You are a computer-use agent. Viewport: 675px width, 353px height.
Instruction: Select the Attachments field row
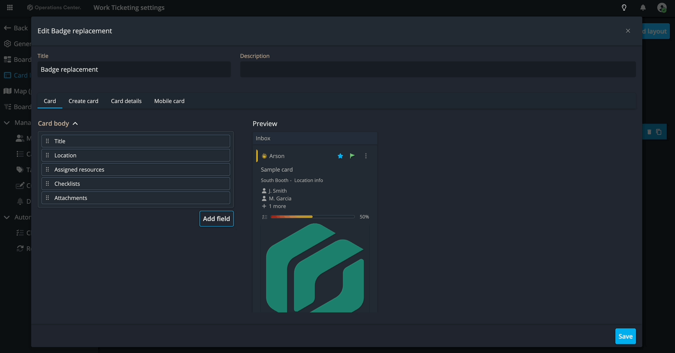pos(136,198)
